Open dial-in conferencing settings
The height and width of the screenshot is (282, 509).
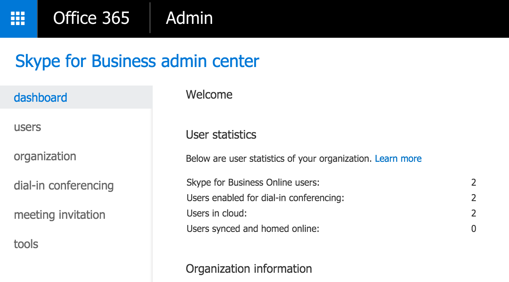64,186
